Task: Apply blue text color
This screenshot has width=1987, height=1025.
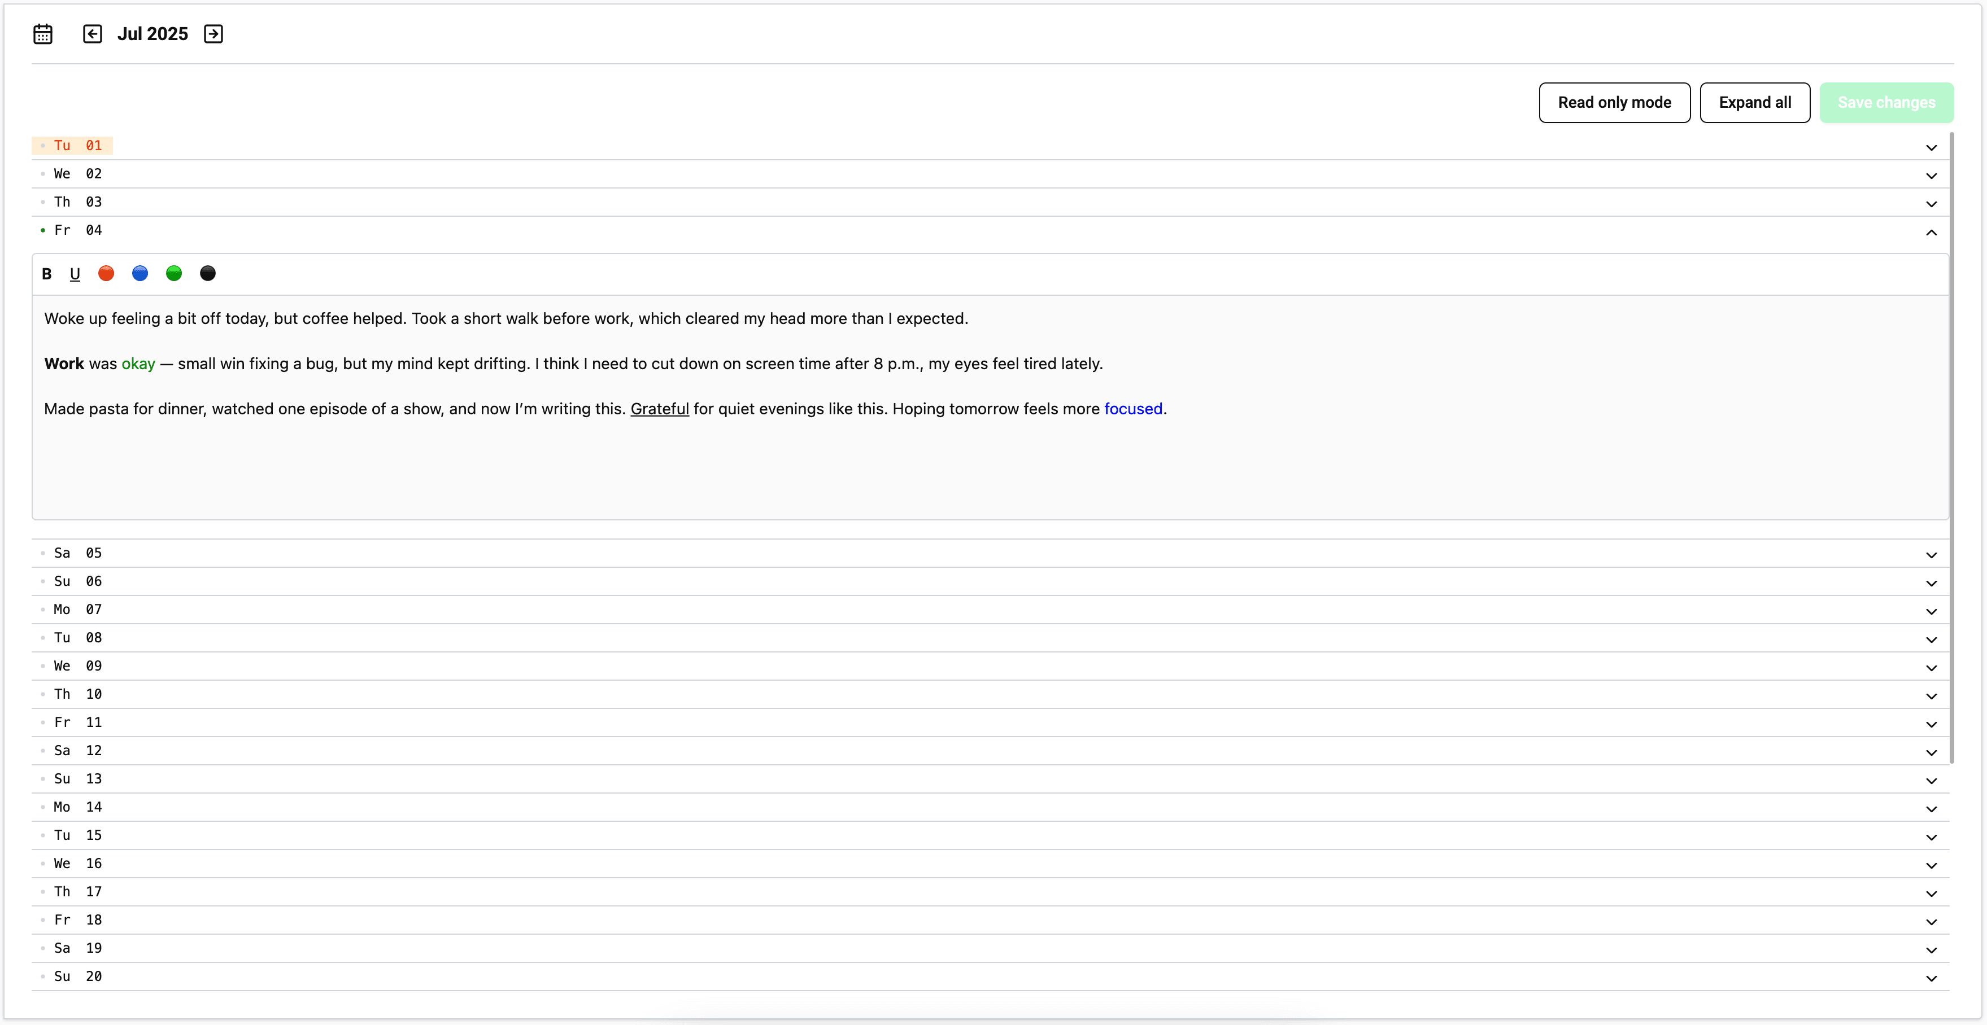Action: (x=140, y=274)
